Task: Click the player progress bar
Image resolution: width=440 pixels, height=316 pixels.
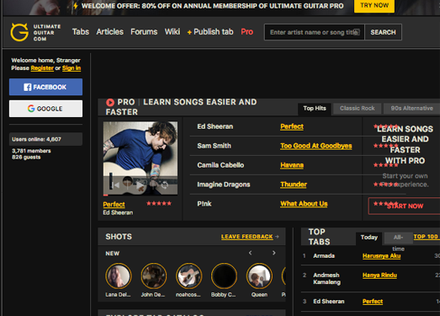Action: [x=140, y=195]
